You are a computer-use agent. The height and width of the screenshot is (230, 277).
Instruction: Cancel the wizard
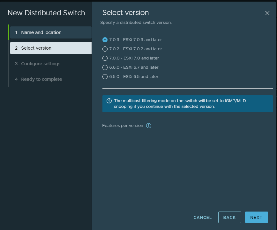(202, 218)
